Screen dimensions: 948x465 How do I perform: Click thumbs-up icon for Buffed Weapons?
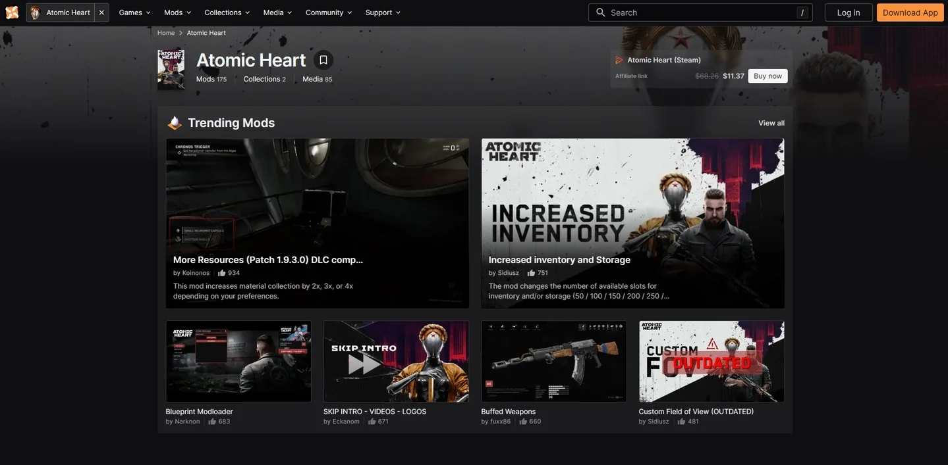click(x=523, y=422)
